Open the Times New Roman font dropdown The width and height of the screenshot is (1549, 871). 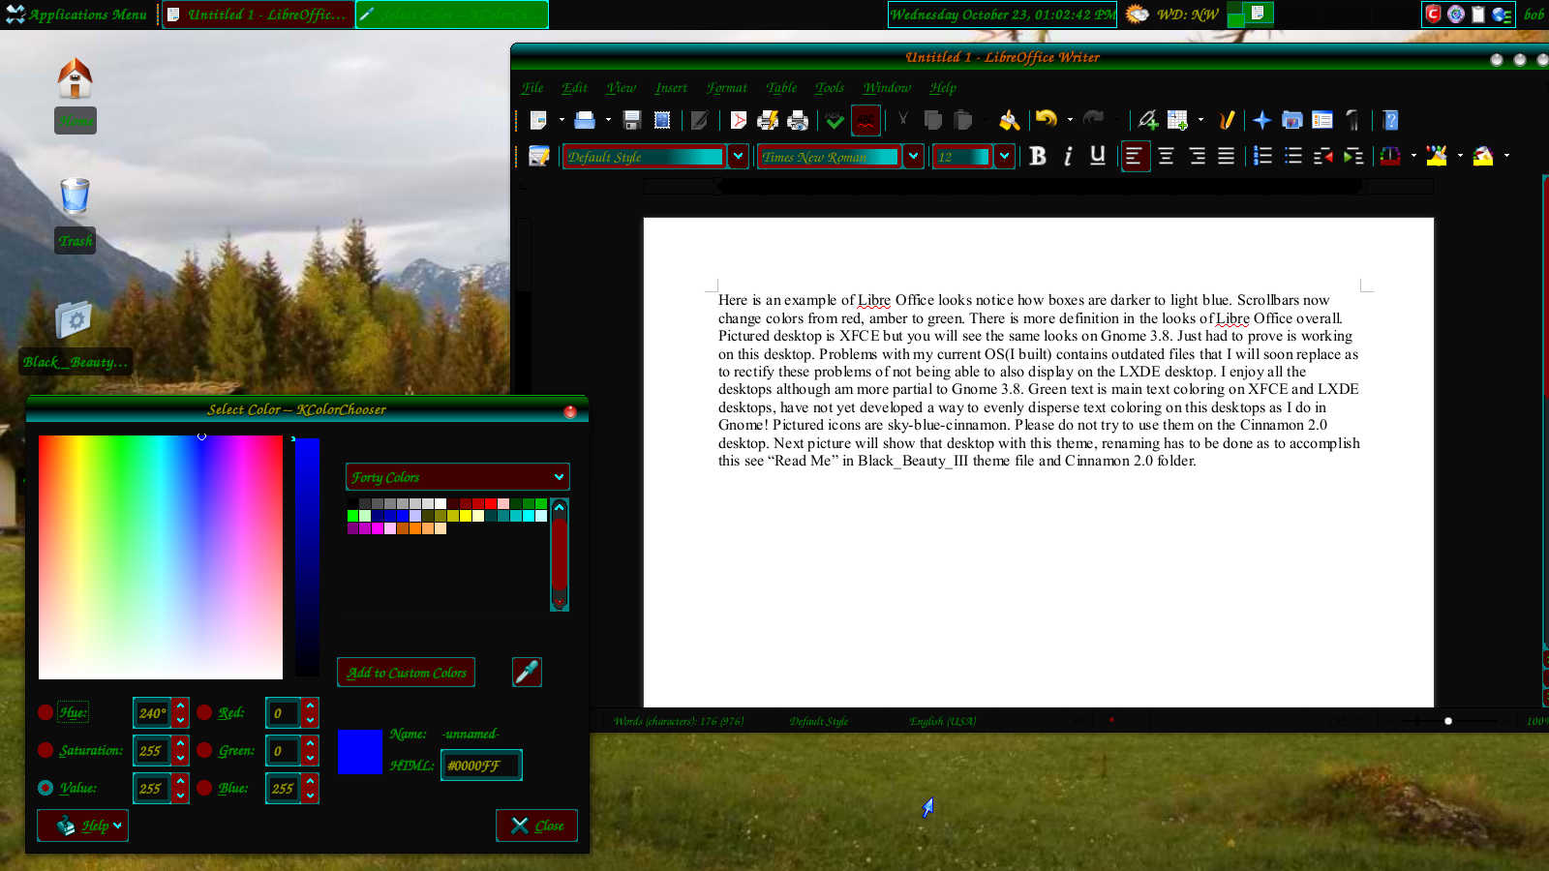(913, 156)
